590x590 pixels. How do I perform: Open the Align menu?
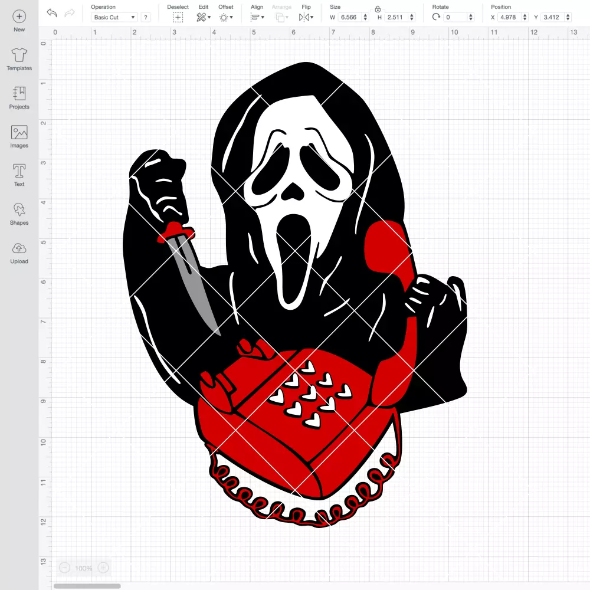pyautogui.click(x=257, y=17)
